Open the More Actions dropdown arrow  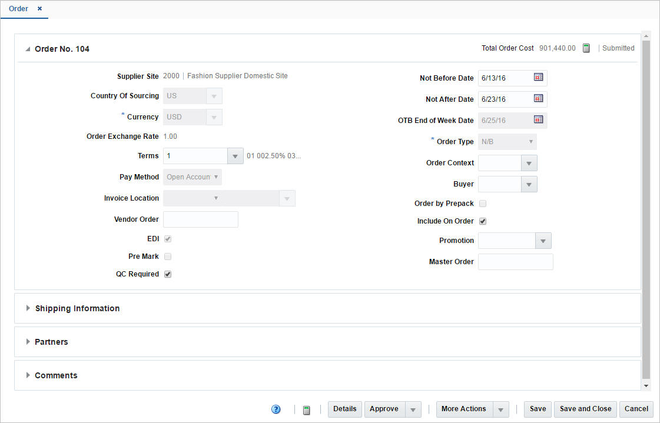(500, 409)
